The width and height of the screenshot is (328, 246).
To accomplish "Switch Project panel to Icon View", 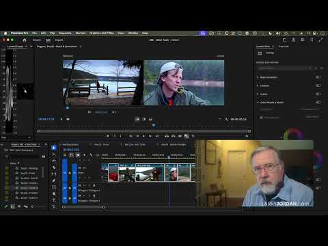I will 19,206.
